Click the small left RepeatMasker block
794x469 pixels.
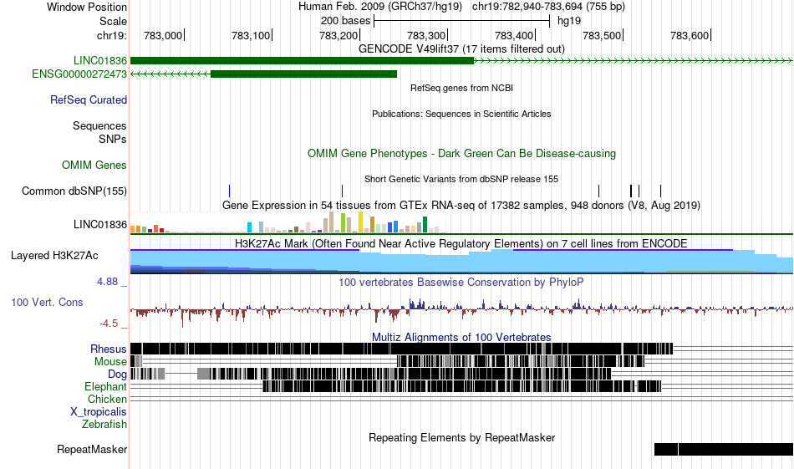click(x=666, y=449)
